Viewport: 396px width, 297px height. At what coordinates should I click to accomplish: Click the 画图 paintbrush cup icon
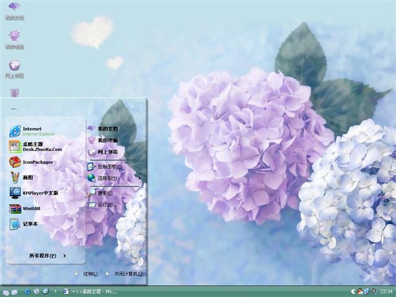(x=15, y=178)
